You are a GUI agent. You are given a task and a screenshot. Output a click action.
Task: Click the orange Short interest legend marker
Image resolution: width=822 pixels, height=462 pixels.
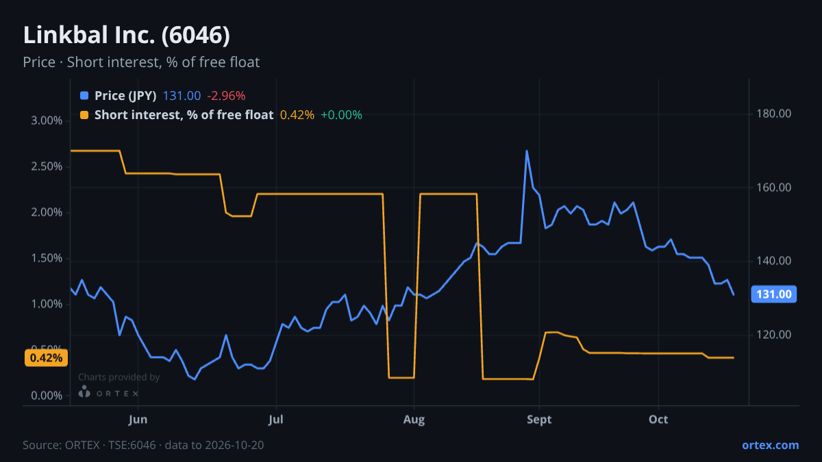(x=84, y=115)
